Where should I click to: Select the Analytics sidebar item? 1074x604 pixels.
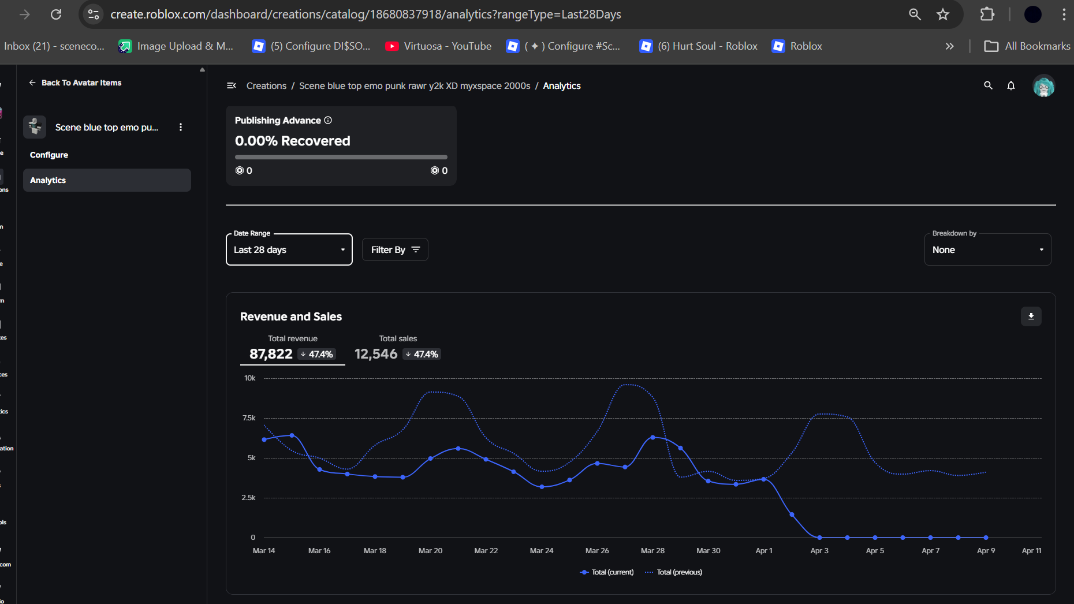click(107, 180)
